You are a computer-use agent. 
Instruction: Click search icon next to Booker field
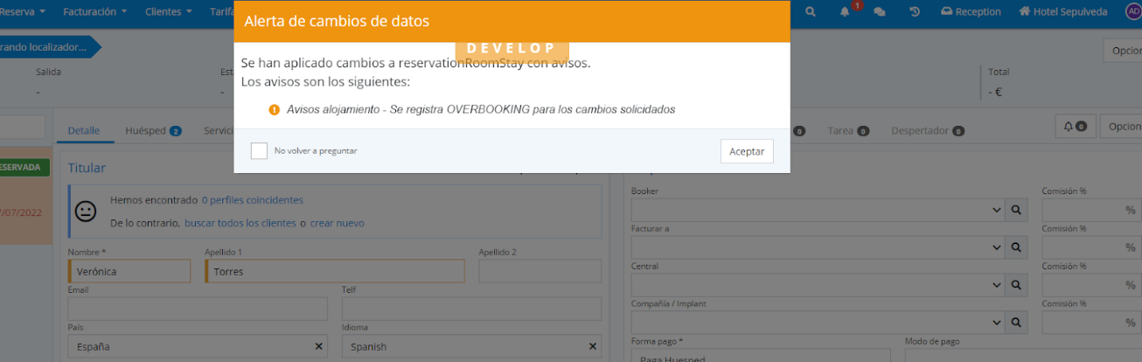(1016, 210)
